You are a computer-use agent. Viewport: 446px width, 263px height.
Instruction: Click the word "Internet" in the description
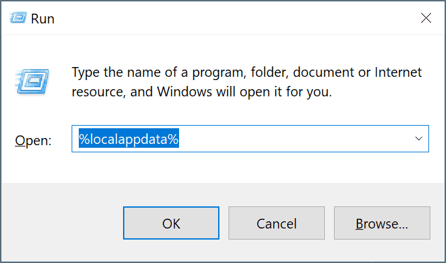click(398, 72)
